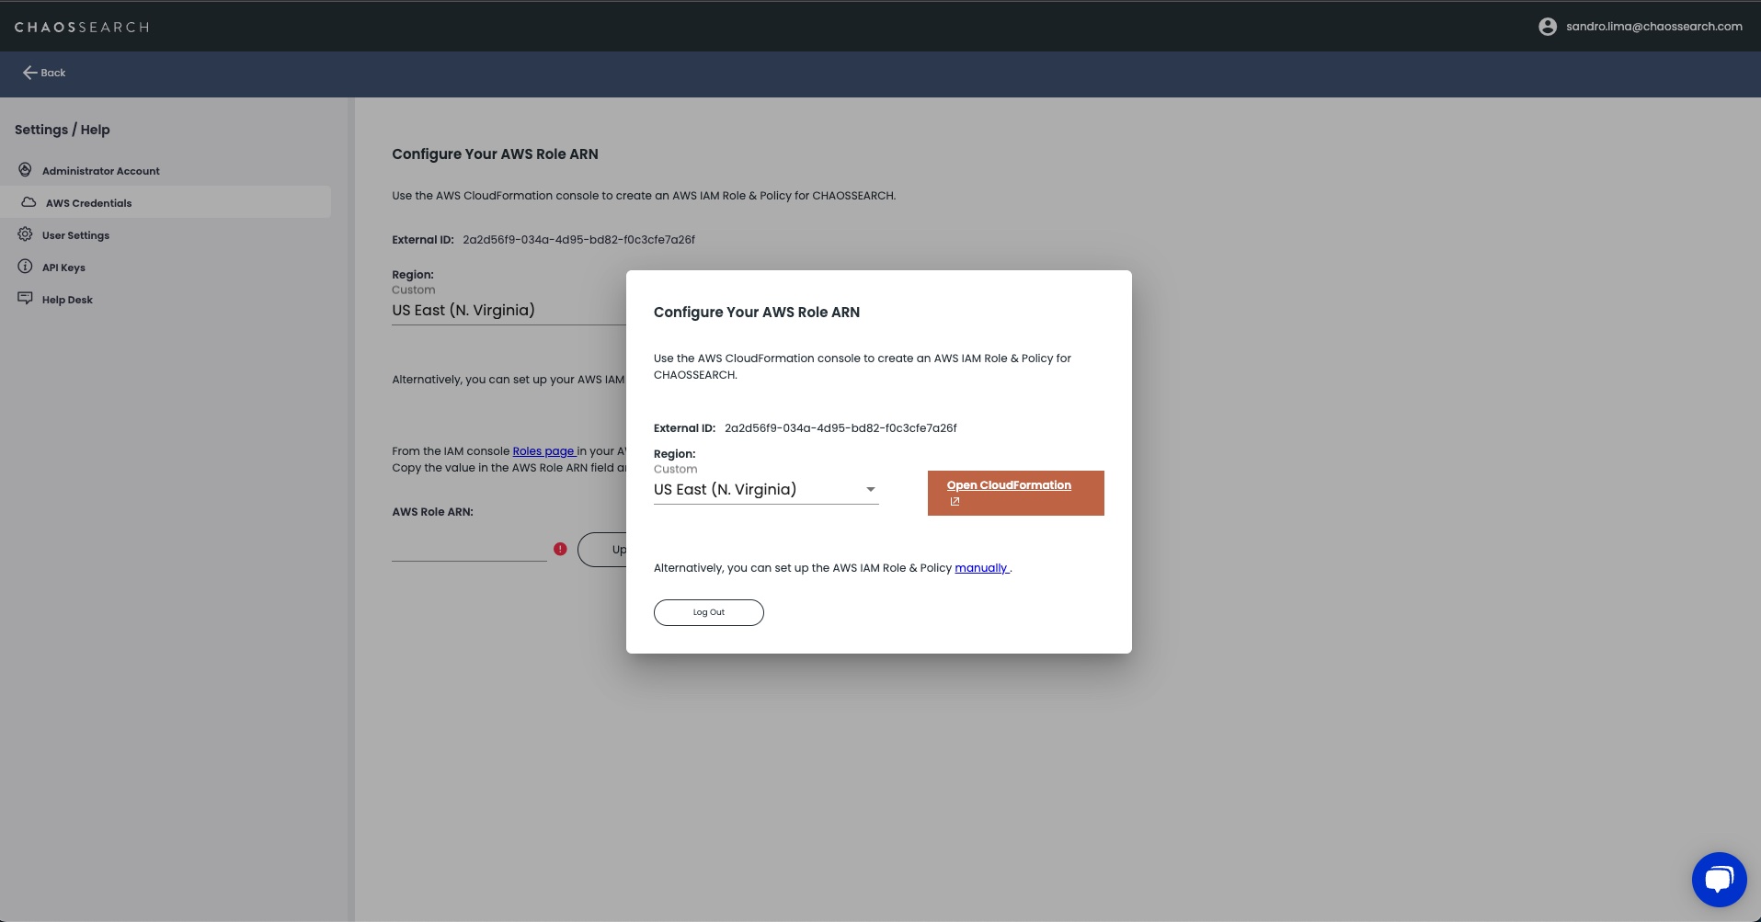Open the Roles page link

click(543, 451)
